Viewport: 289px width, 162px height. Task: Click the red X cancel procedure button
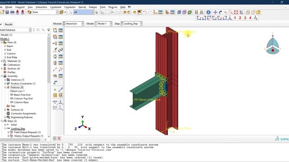coord(59,138)
